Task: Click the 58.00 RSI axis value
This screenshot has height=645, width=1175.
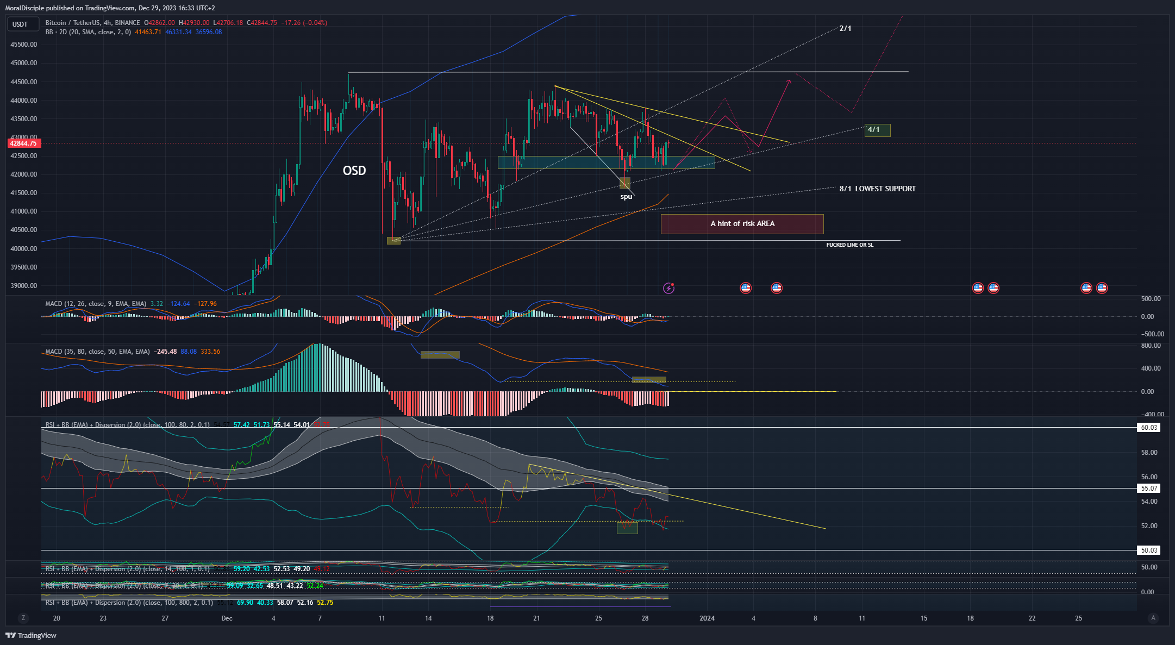Action: point(1149,453)
